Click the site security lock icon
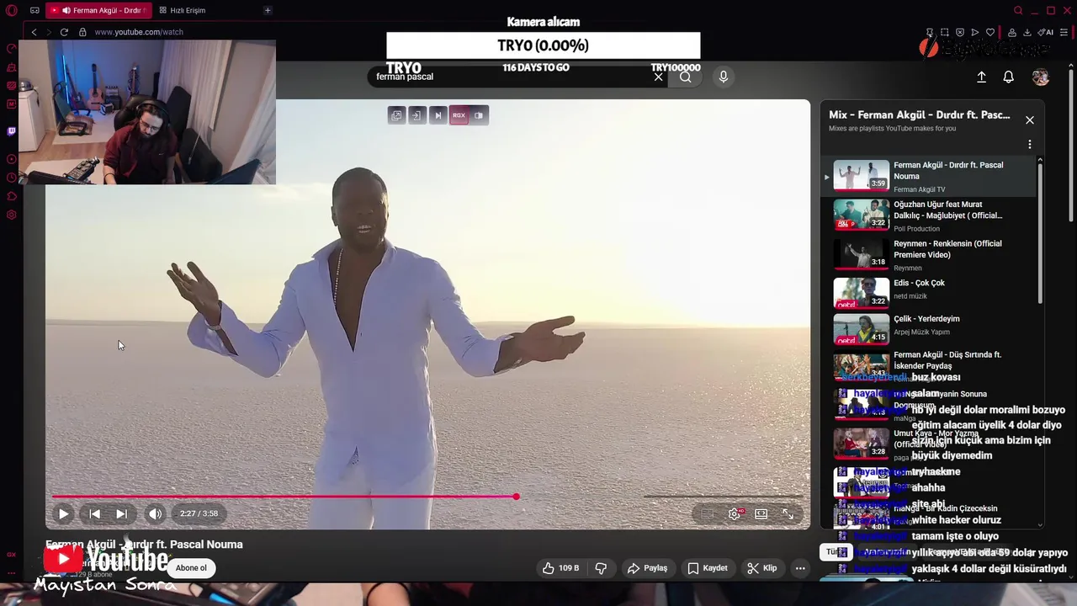1077x606 pixels. tap(82, 32)
